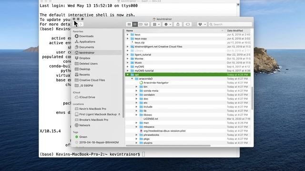The width and height of the screenshot is (305, 171).
Task: Switch Finder to column view
Action: [x=141, y=24]
